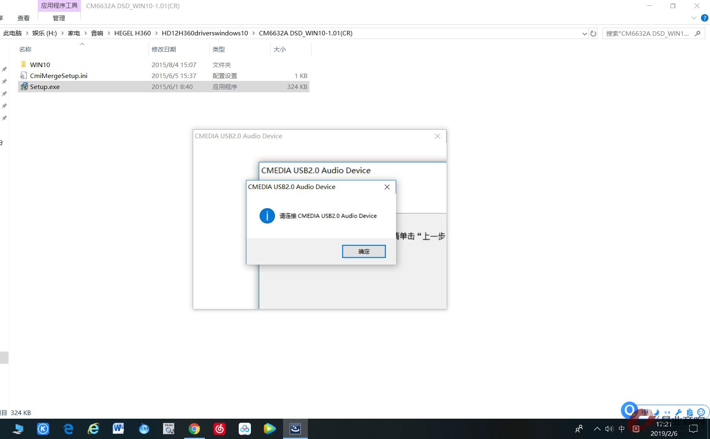The height and width of the screenshot is (439, 710).
Task: Launch Microsoft Edge from taskbar
Action: (x=68, y=429)
